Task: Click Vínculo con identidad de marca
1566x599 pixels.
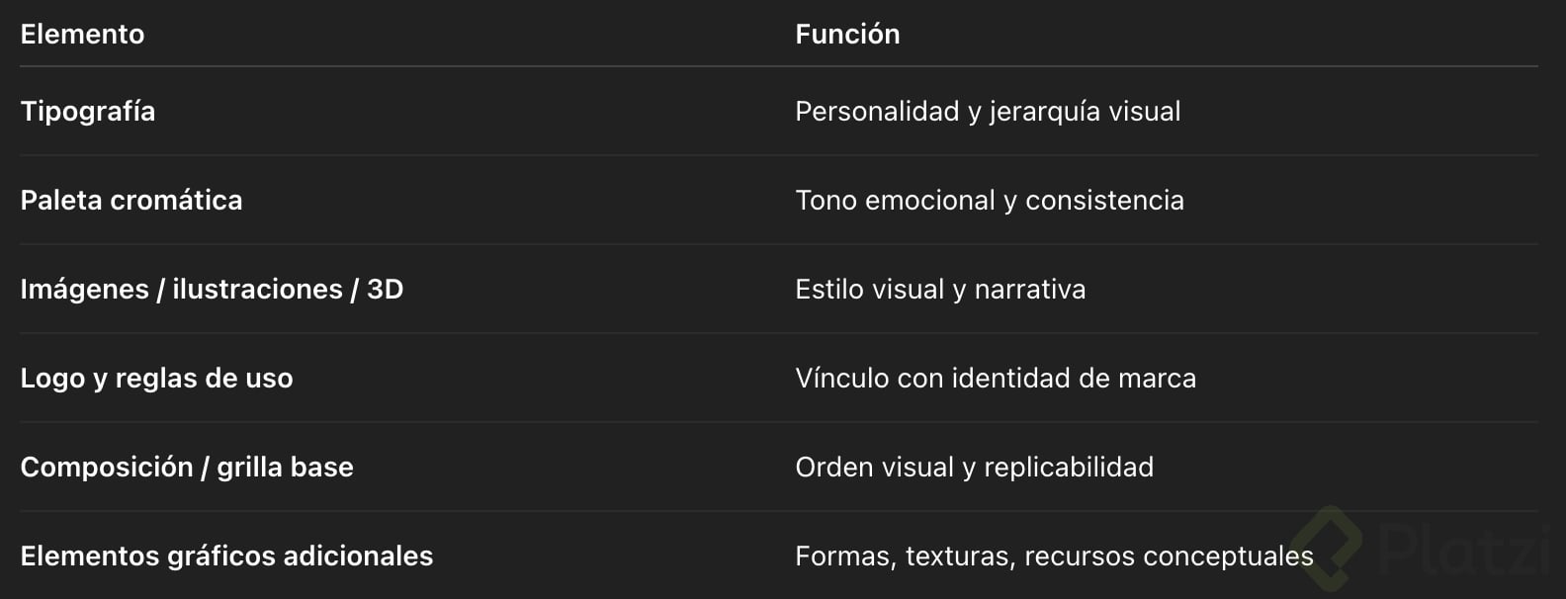Action: click(996, 379)
